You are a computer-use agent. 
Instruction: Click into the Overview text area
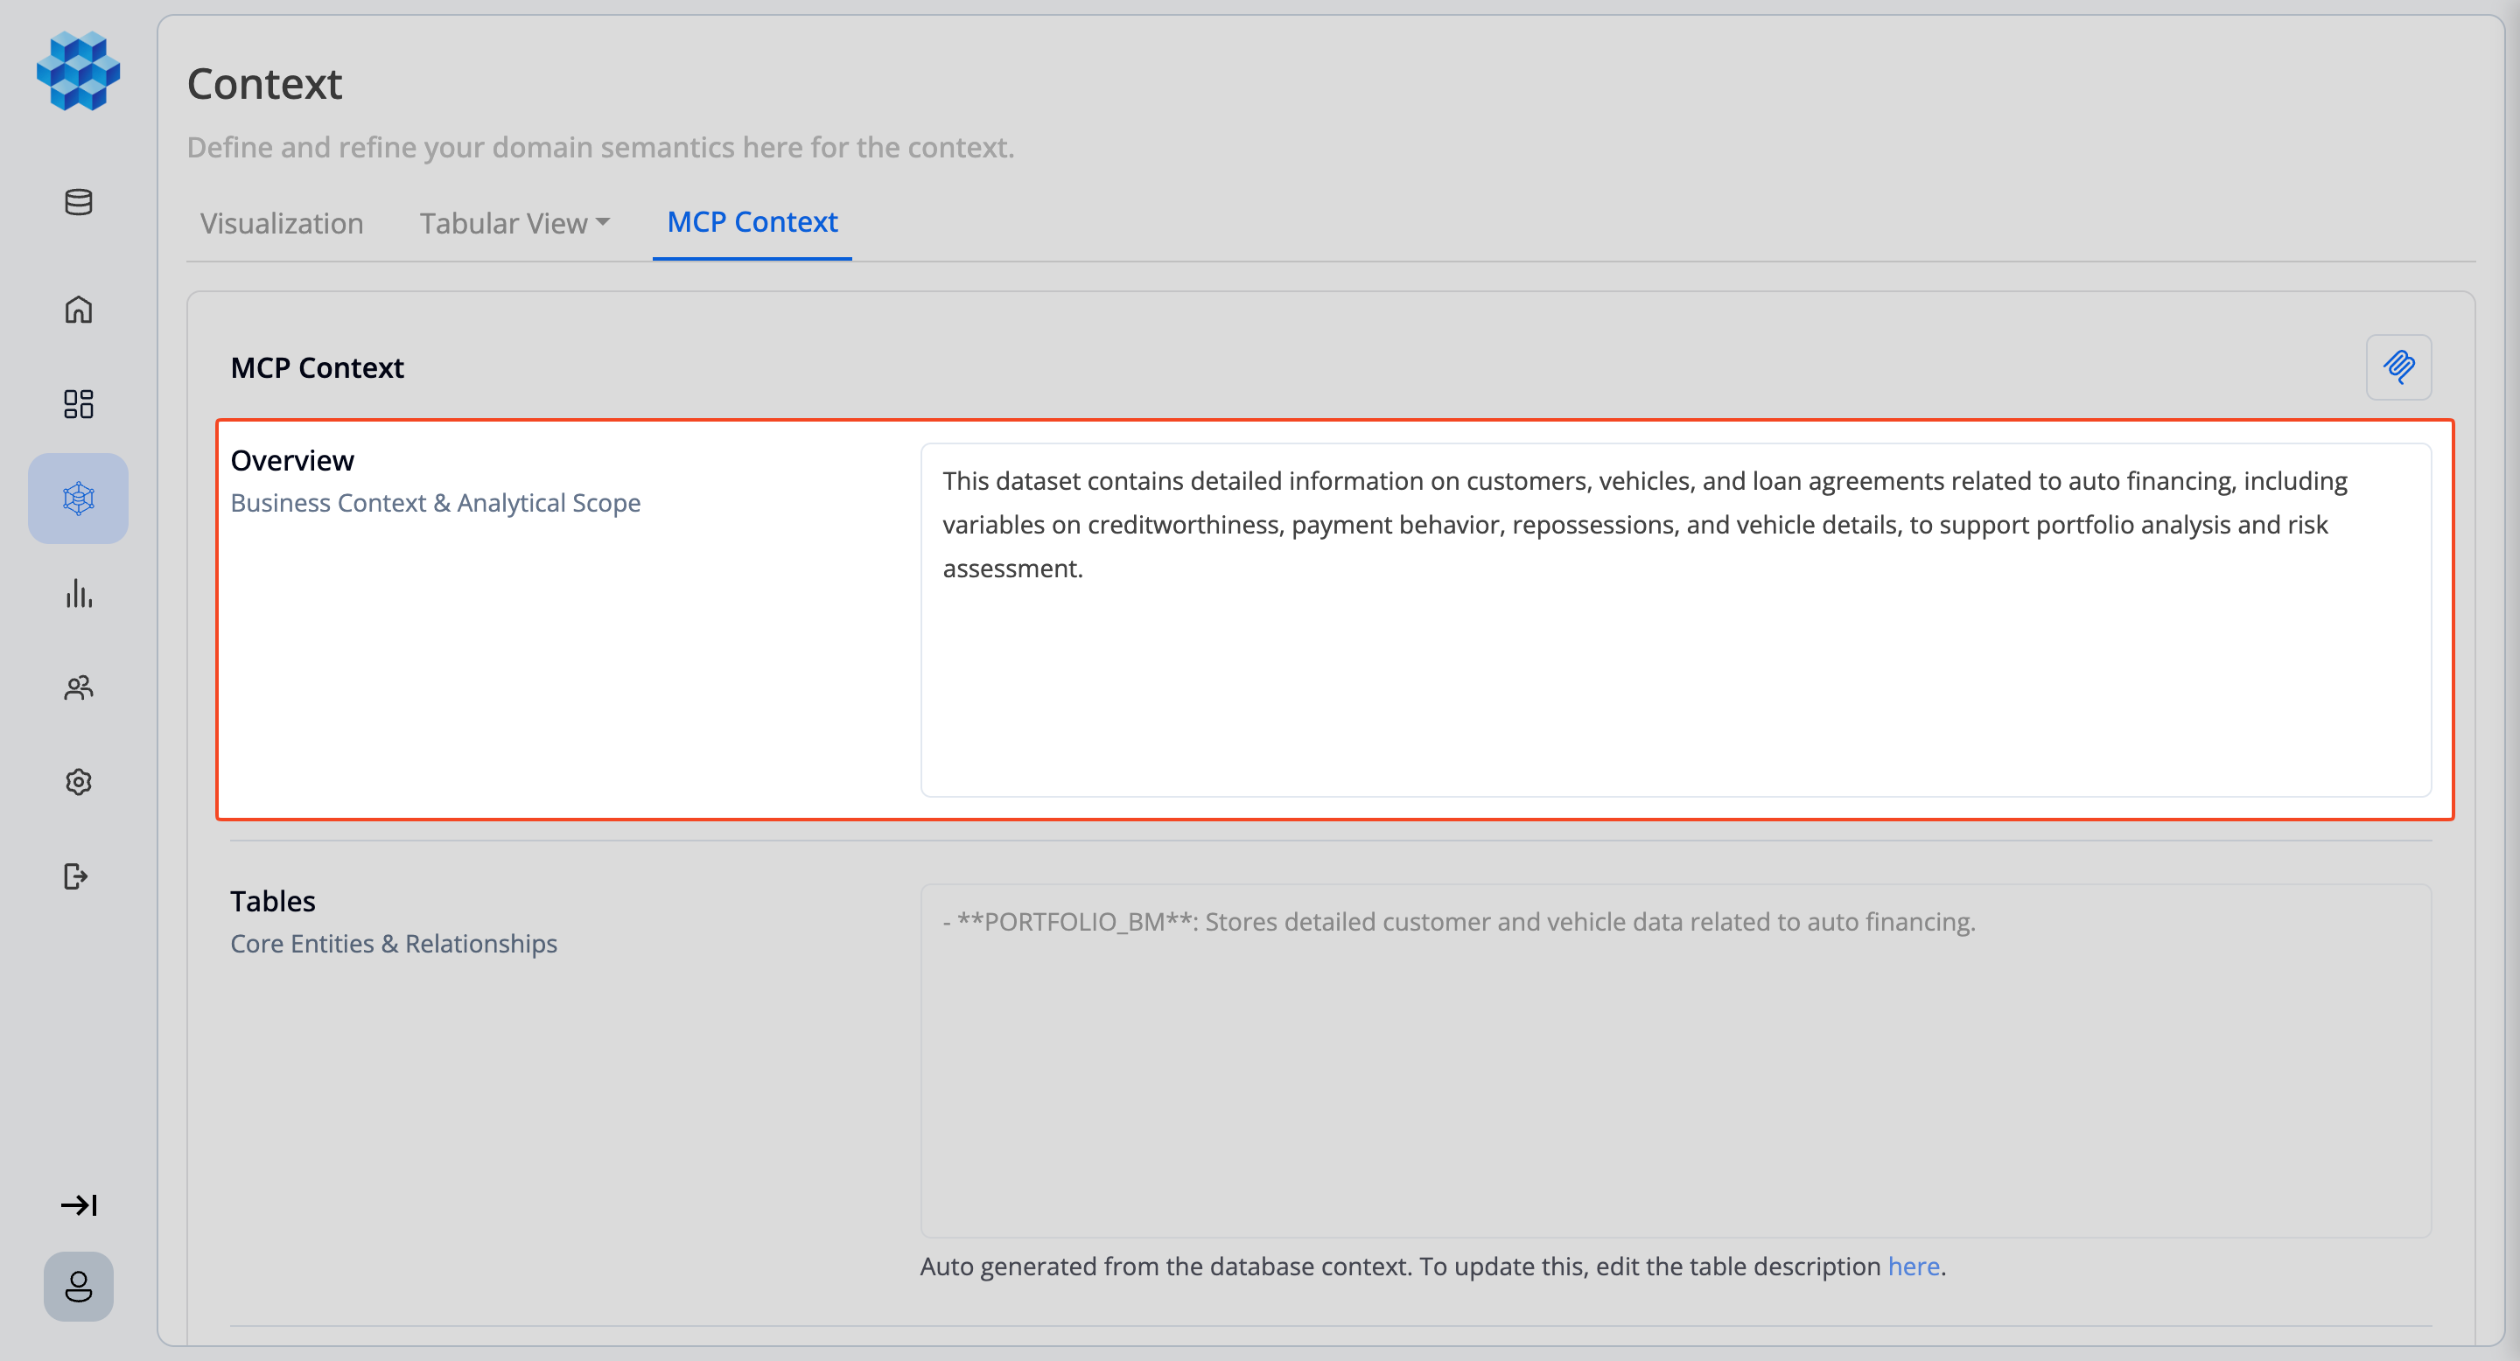[1676, 620]
